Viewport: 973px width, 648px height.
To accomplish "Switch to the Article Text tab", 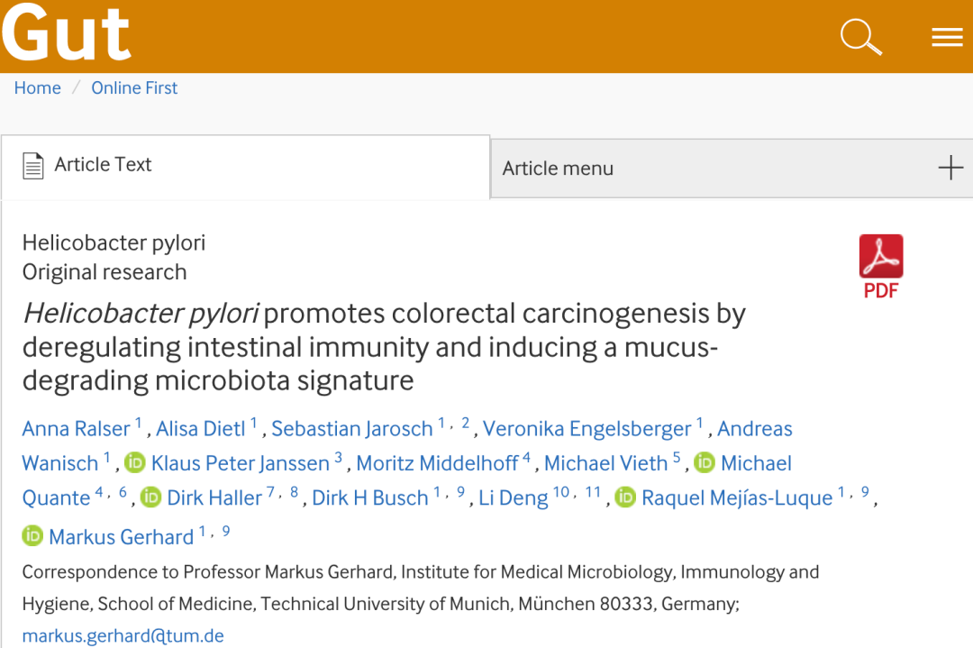I will coord(103,165).
